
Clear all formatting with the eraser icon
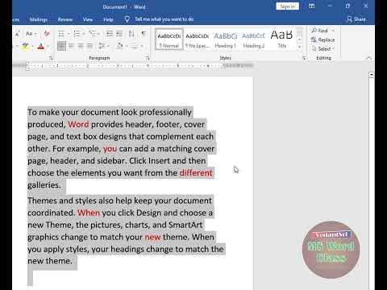[x=47, y=34]
